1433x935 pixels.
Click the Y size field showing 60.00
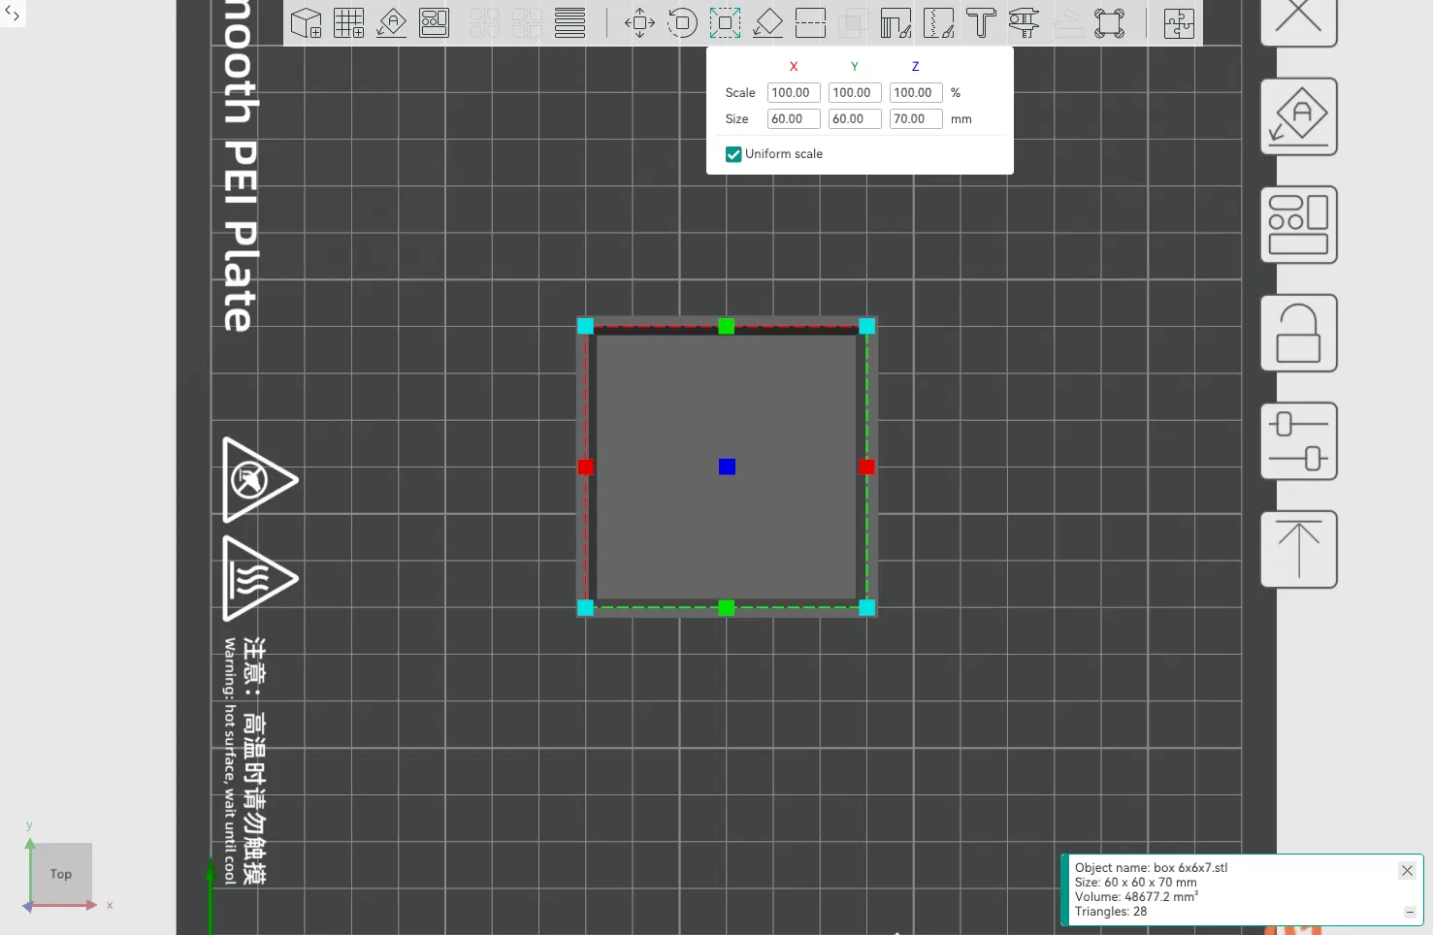coord(855,119)
